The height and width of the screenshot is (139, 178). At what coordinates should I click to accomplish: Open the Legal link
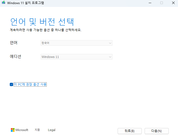tap(52, 130)
